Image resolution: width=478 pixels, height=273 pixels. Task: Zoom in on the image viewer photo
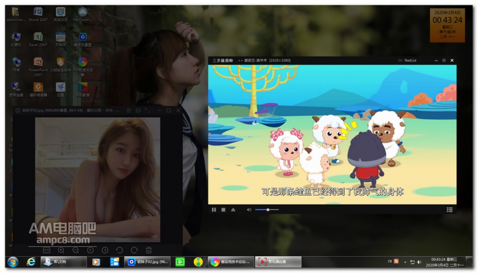tap(61, 250)
